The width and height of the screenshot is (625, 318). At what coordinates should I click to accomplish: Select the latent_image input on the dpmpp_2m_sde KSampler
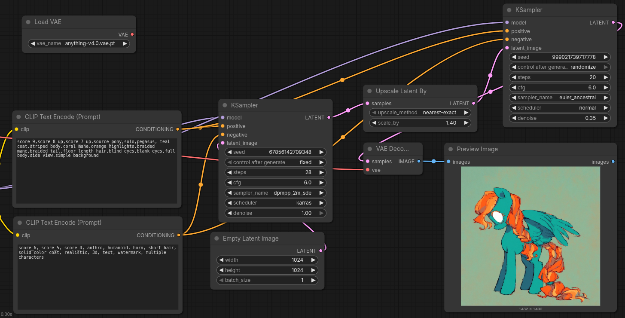223,143
